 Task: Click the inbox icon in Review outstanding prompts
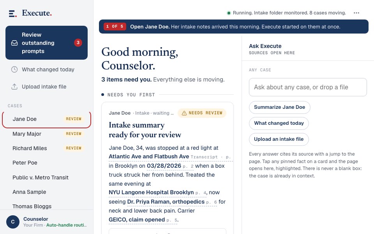click(14, 43)
